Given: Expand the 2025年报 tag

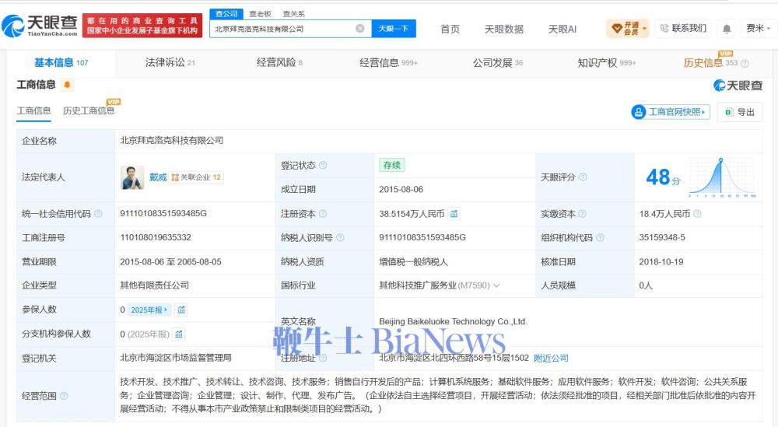Looking at the screenshot, I should (x=149, y=310).
